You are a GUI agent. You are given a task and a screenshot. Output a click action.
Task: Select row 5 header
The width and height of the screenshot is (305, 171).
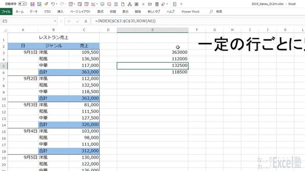coord(4,66)
